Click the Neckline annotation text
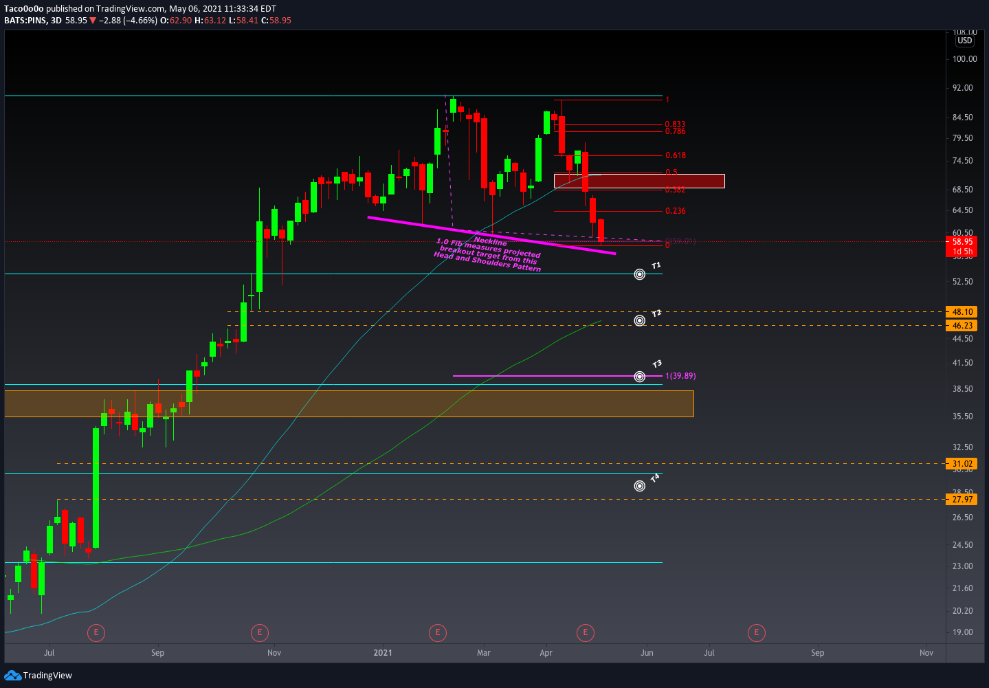 [491, 241]
